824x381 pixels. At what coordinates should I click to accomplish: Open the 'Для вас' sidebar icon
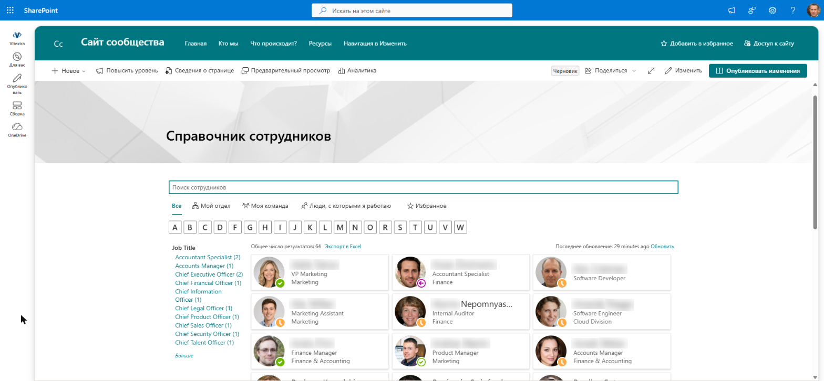click(17, 59)
